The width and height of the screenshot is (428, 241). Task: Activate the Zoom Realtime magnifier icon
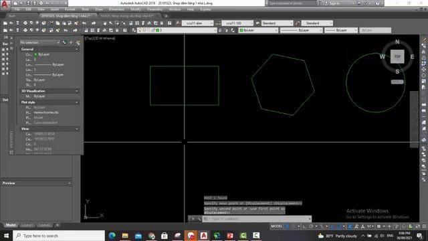(111, 23)
